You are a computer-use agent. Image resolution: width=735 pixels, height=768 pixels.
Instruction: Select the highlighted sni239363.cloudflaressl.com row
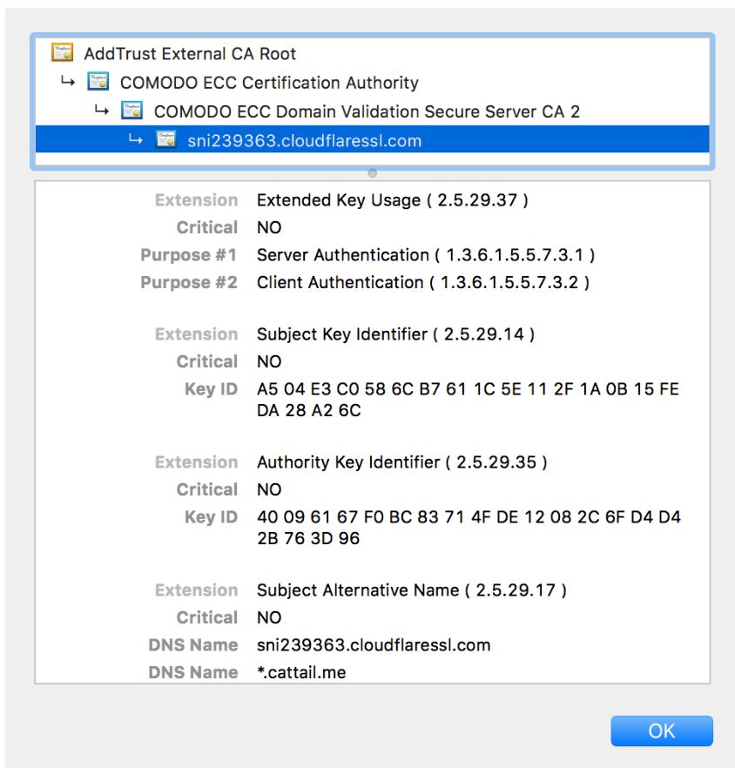[373, 139]
